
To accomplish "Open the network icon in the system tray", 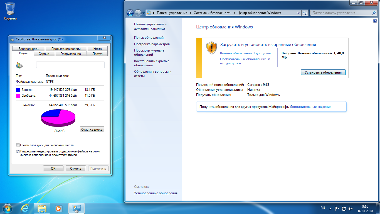I will click(344, 208).
